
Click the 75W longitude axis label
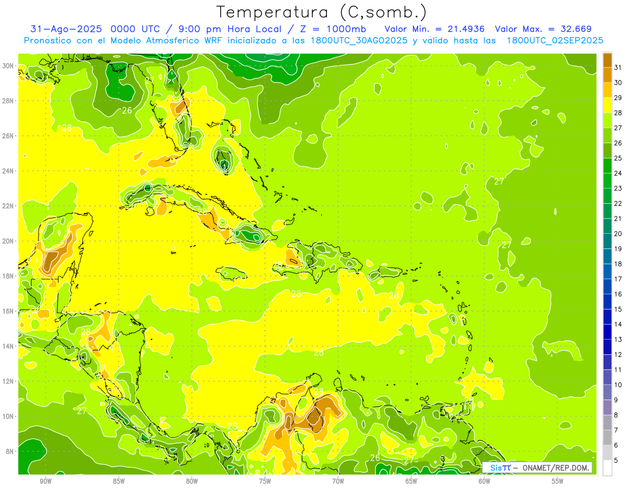coord(265,481)
